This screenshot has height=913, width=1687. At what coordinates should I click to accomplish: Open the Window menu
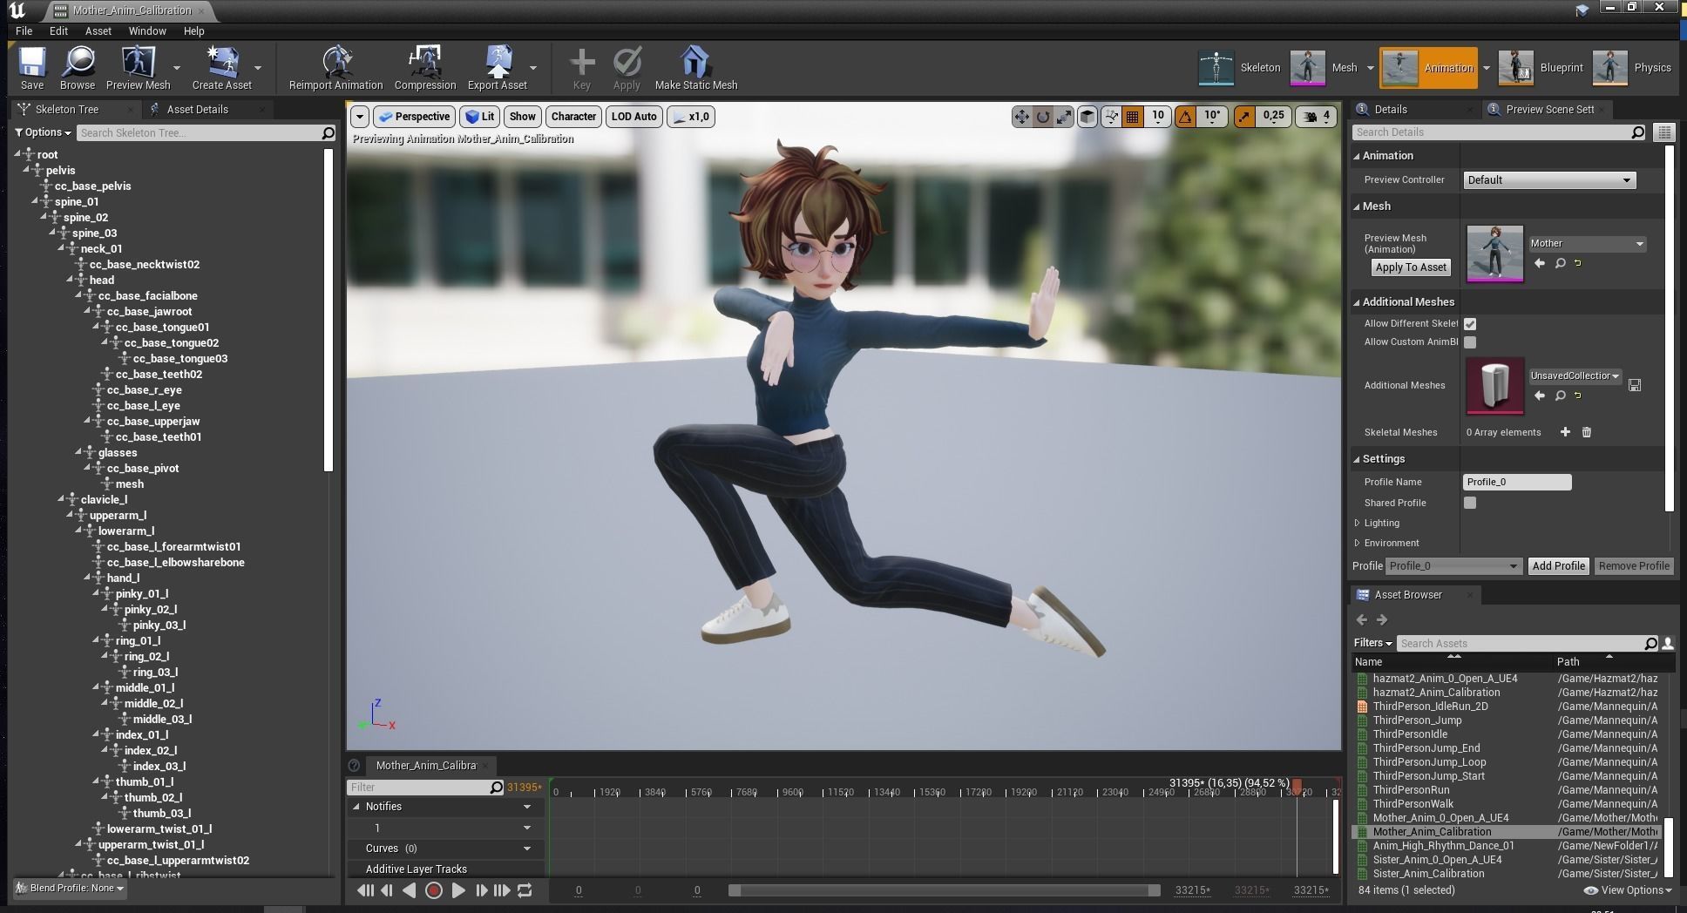tap(147, 30)
